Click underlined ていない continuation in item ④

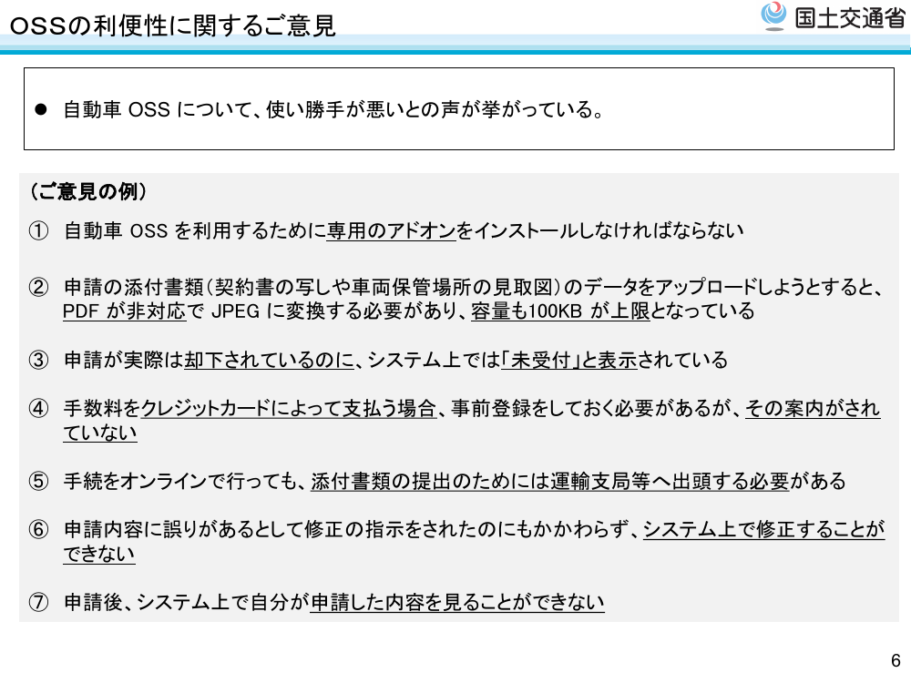coord(100,433)
